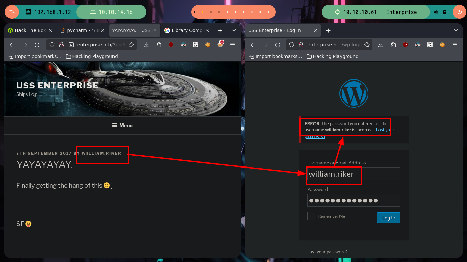Select the YAYAYAYAY. – USS tab

135,30
